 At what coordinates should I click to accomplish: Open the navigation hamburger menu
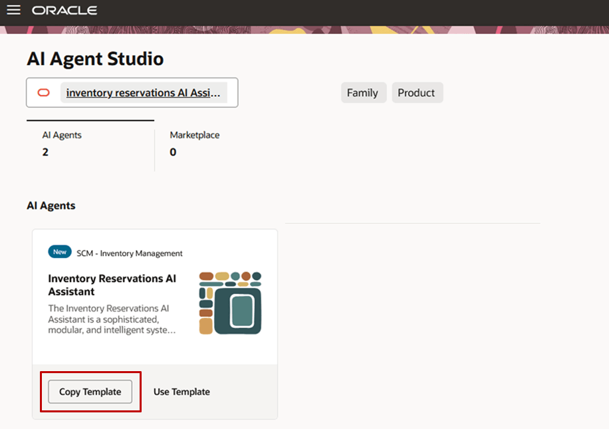15,10
